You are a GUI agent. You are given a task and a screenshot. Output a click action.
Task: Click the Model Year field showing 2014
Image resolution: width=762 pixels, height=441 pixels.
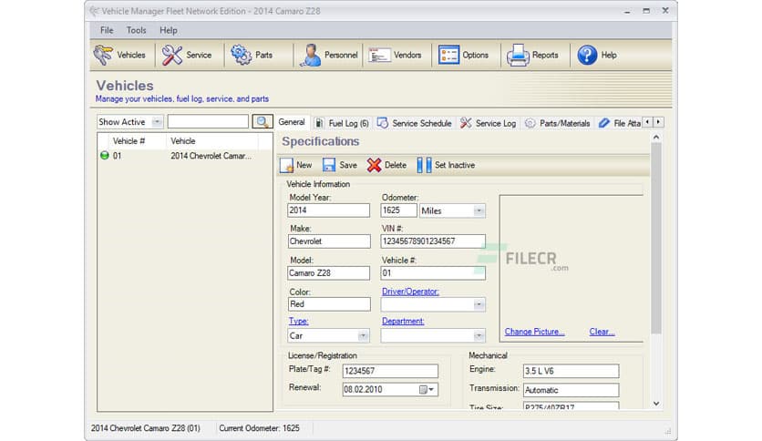(x=328, y=210)
